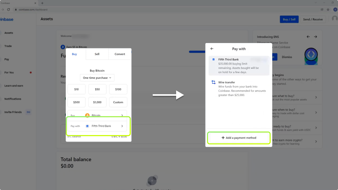The height and width of the screenshot is (190, 338).
Task: Select the $500 amount button
Action: [x=76, y=102]
